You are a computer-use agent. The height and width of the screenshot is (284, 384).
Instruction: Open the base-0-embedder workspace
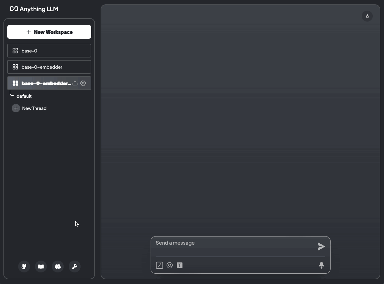(x=49, y=67)
